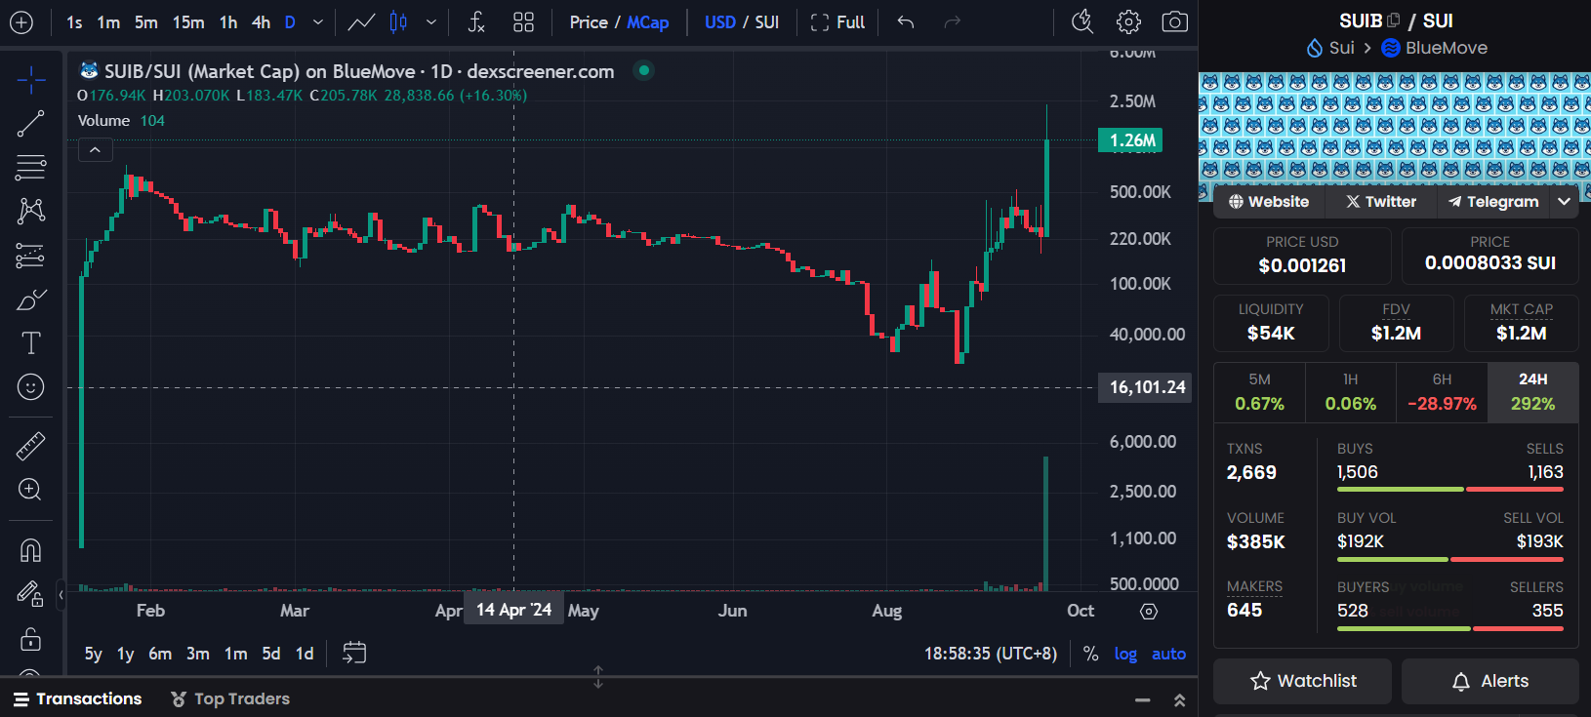Expand the time interval dropdown arrow
Screen dimensions: 1591x717
(317, 21)
